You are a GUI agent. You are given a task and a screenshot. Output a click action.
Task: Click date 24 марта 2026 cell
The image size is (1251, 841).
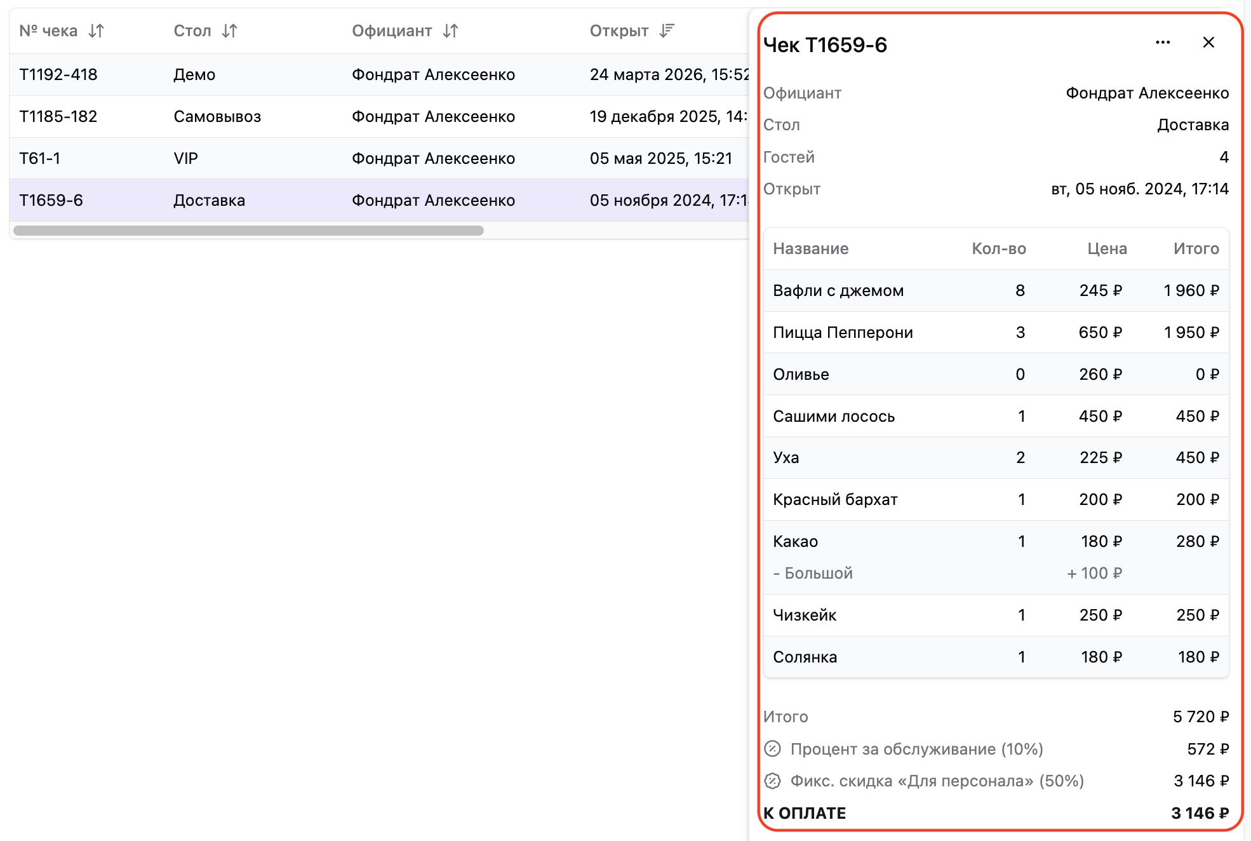669,74
